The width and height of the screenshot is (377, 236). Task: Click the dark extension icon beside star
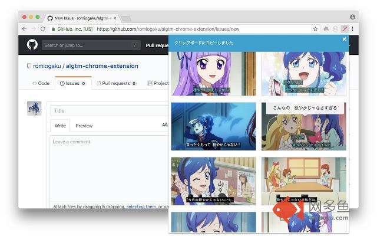pyautogui.click(x=326, y=29)
